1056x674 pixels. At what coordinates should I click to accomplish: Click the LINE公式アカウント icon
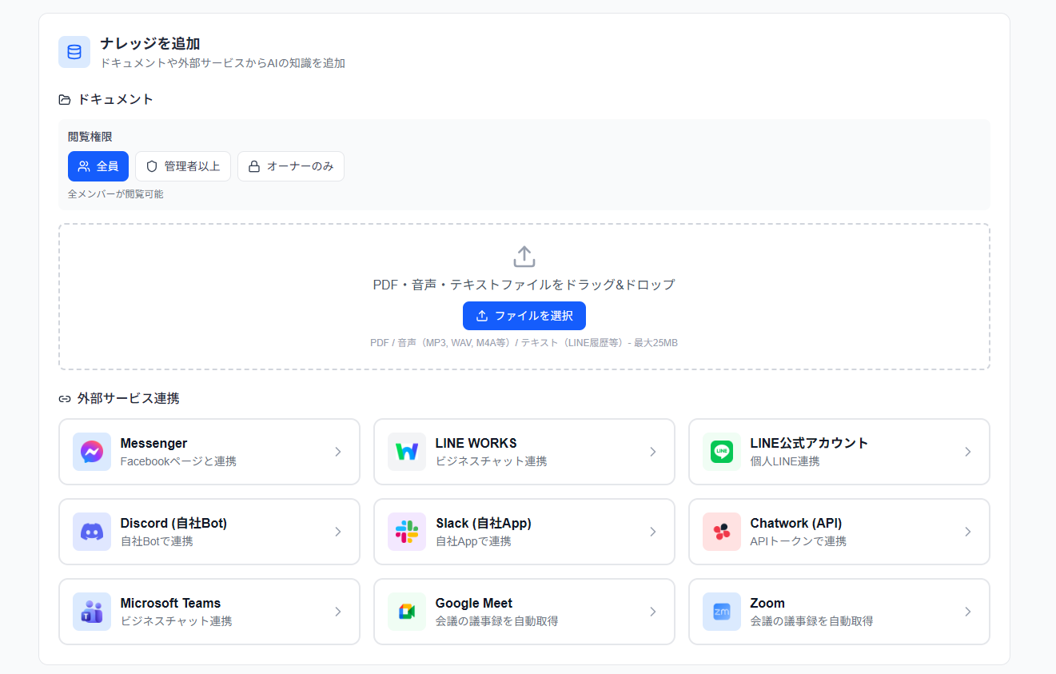[721, 451]
